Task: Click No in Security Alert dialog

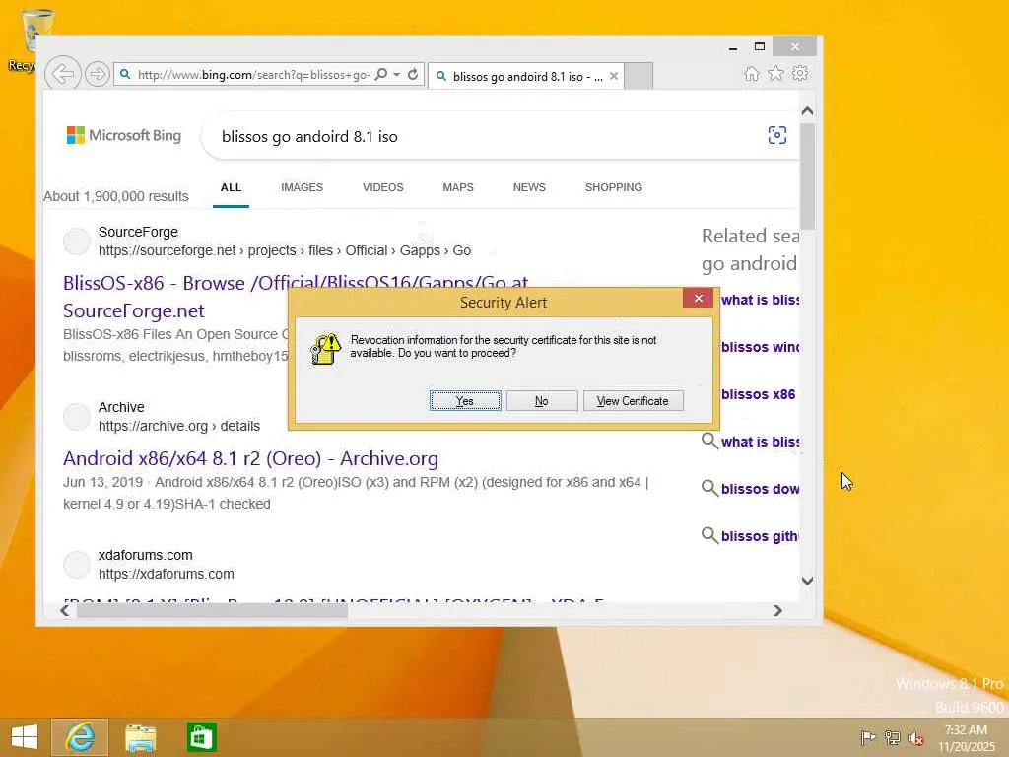Action: point(542,401)
